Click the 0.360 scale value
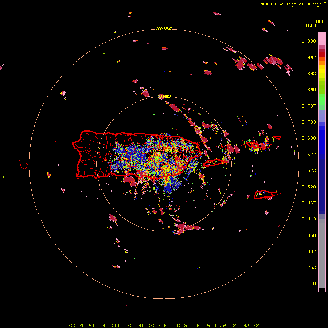The image size is (328, 328). [309, 235]
